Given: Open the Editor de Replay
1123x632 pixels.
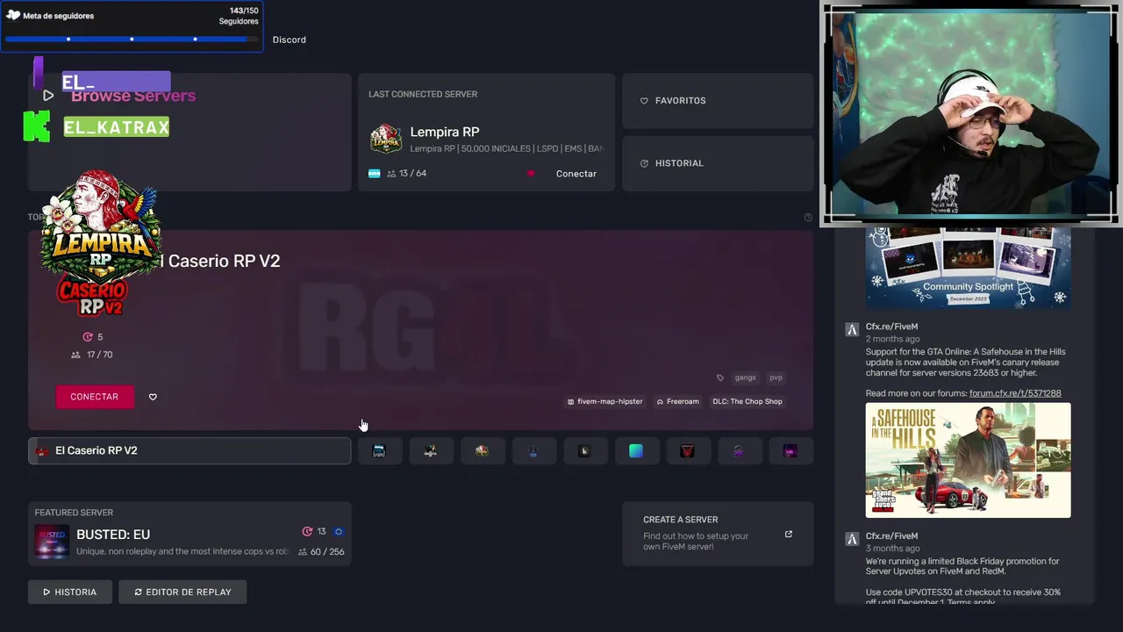Looking at the screenshot, I should tap(182, 592).
